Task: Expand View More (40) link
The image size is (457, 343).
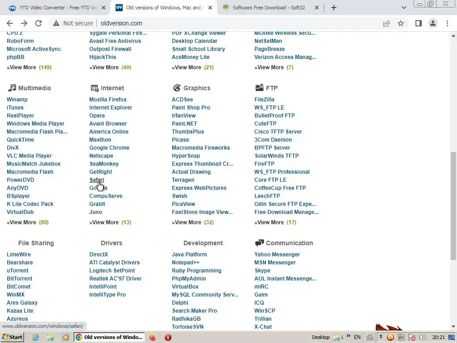Action: click(x=110, y=67)
